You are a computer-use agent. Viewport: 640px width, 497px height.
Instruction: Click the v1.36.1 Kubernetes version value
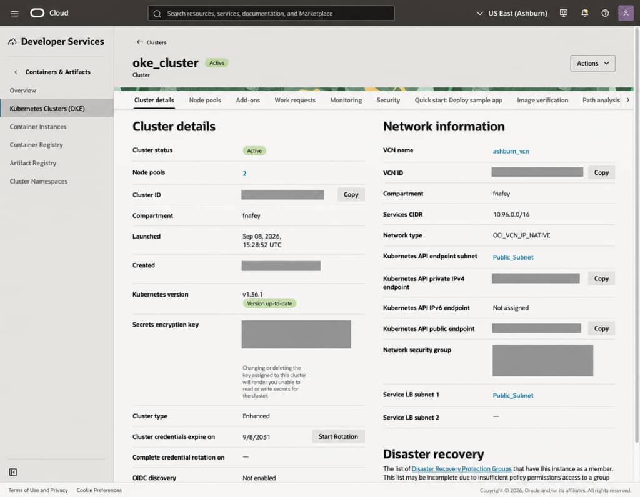(252, 294)
